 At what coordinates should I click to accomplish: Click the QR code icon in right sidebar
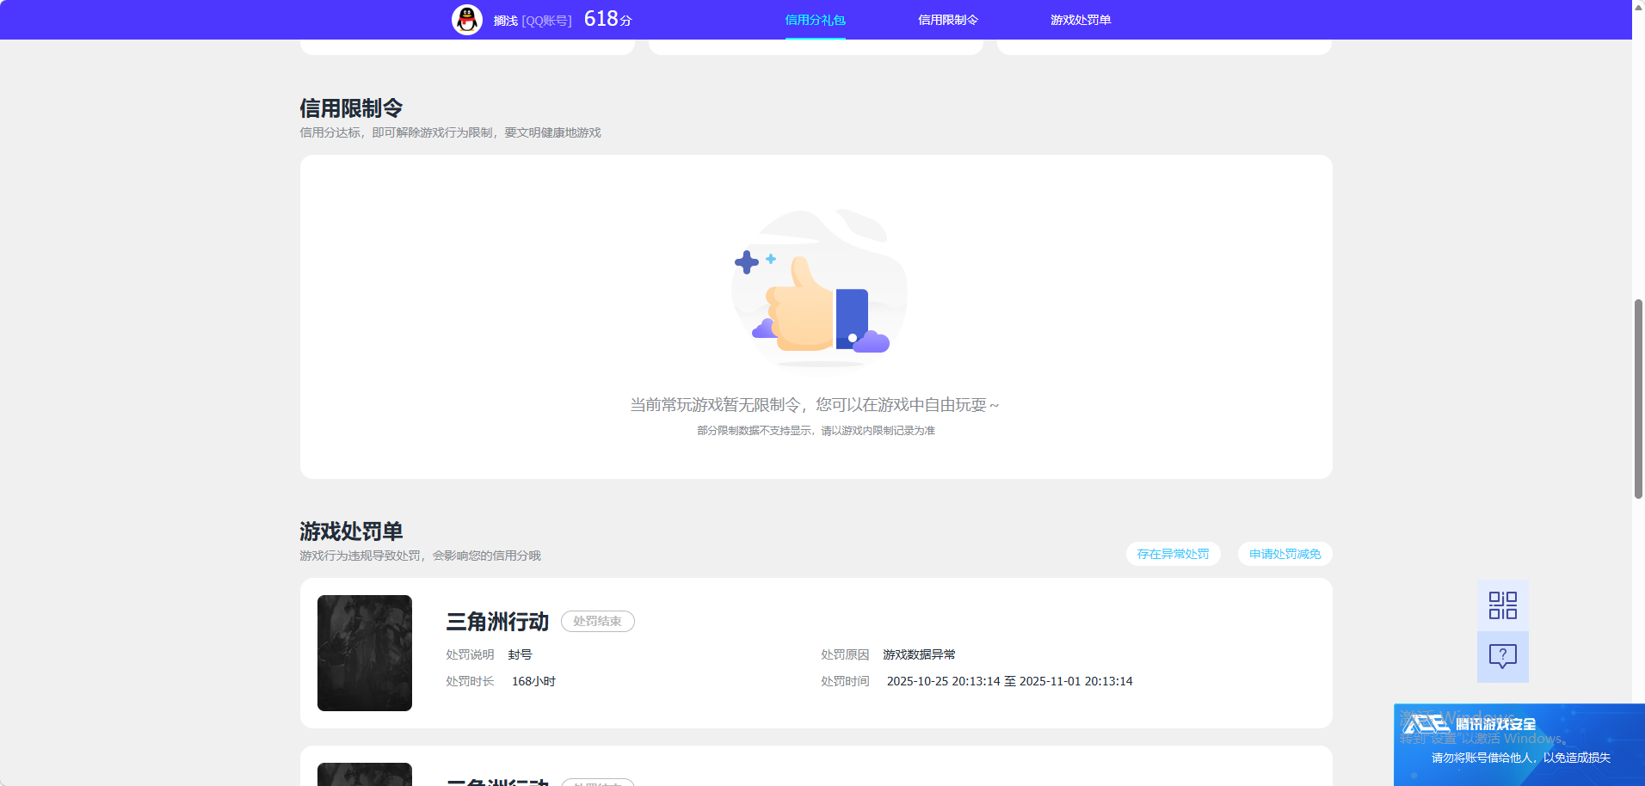tap(1502, 605)
